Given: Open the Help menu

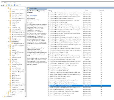Looking at the screenshot, I should [14, 3].
